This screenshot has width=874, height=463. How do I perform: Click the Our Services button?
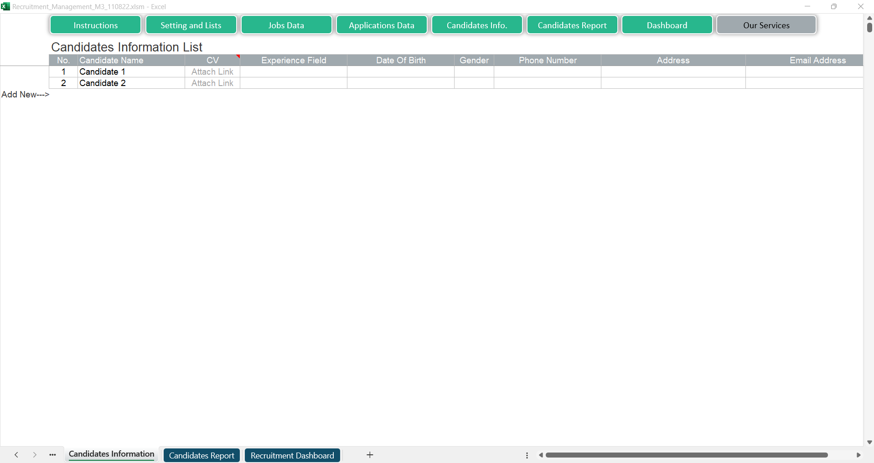tap(766, 25)
